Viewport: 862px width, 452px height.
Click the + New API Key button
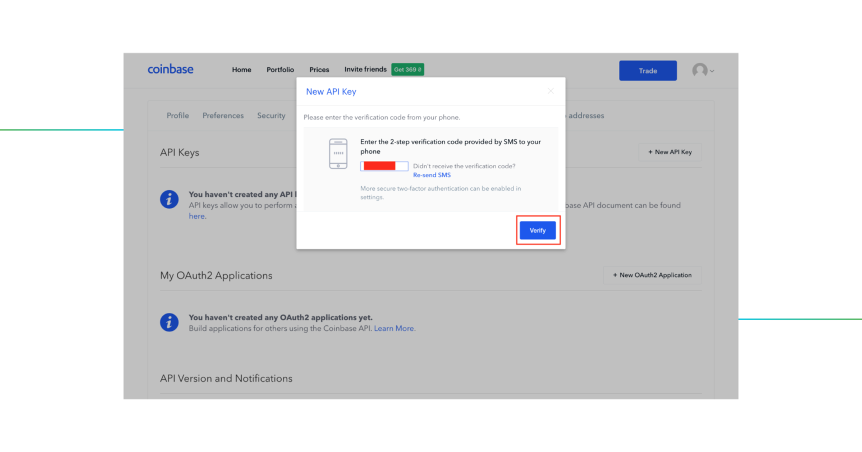coord(670,152)
